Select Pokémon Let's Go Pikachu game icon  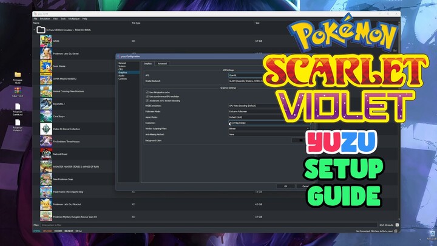(x=46, y=204)
